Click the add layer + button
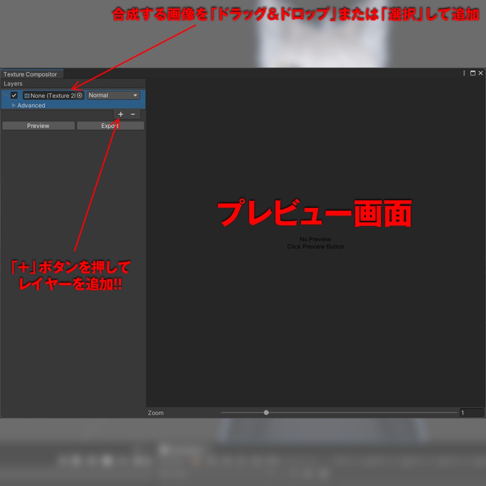 click(x=121, y=114)
